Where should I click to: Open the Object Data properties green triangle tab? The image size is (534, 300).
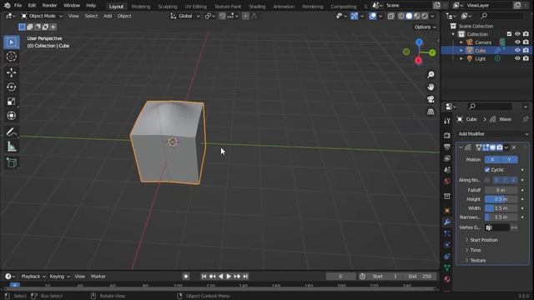pos(447,267)
